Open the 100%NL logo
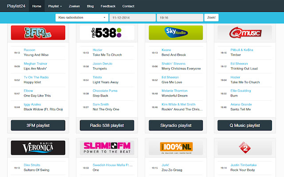 (176, 148)
